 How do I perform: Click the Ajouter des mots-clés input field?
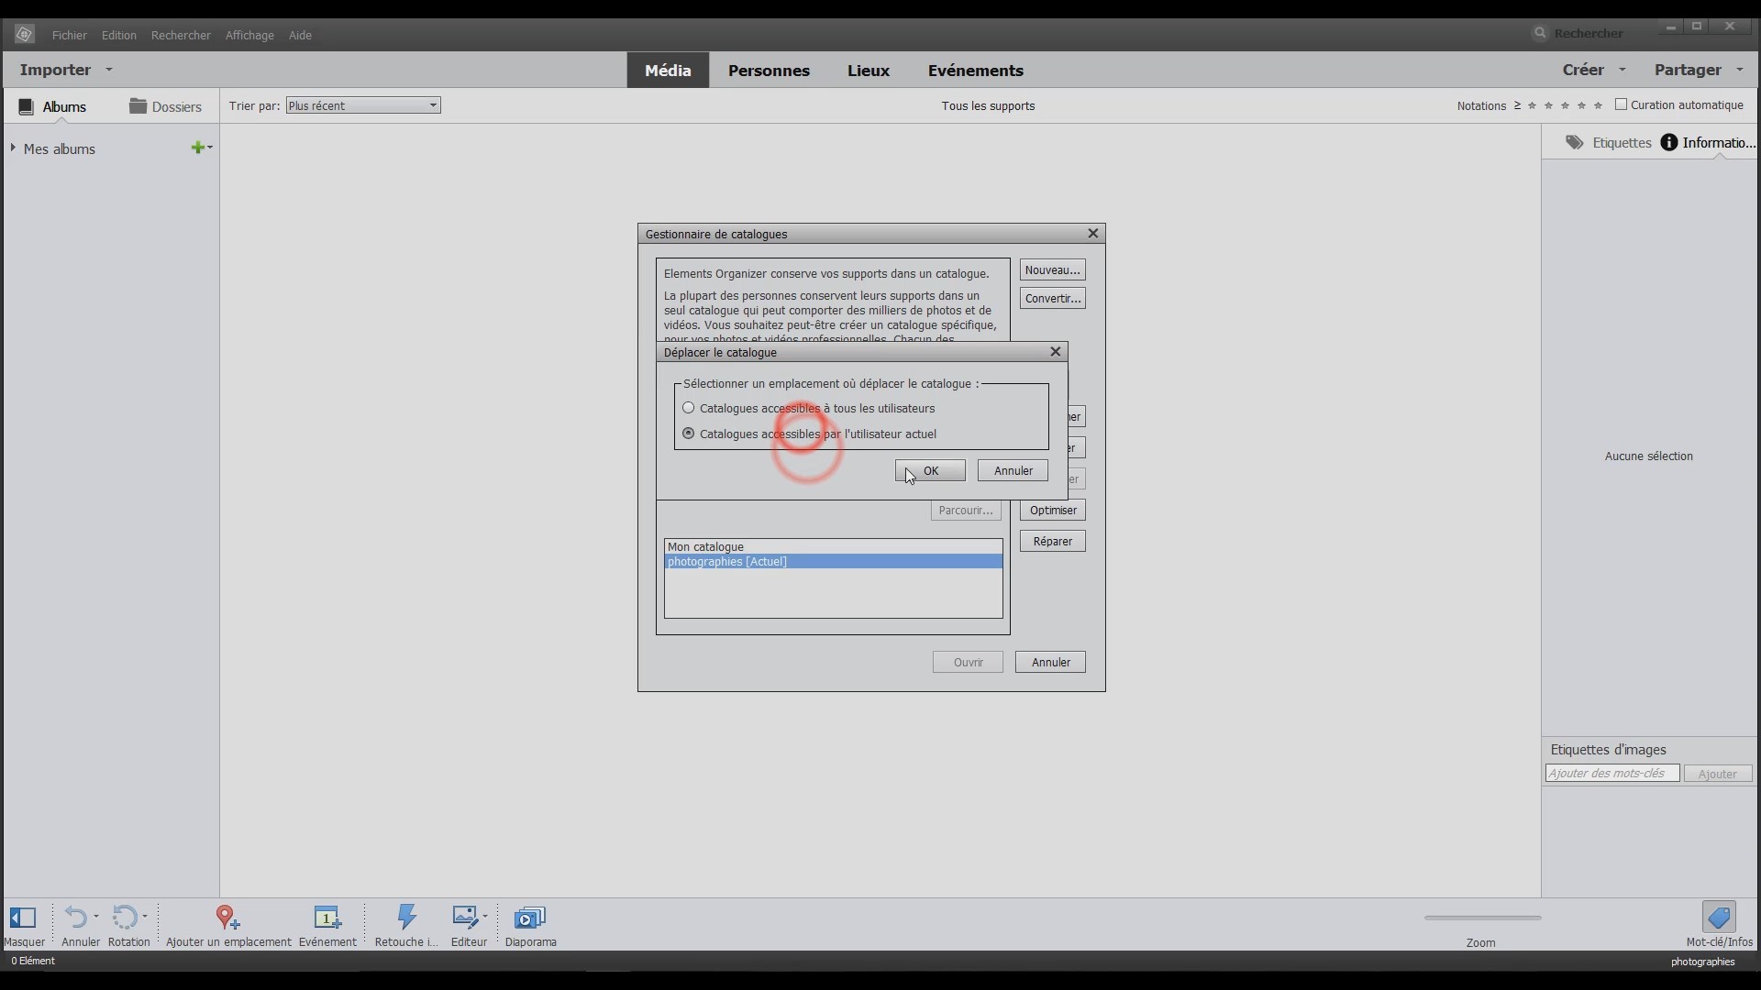pyautogui.click(x=1611, y=774)
